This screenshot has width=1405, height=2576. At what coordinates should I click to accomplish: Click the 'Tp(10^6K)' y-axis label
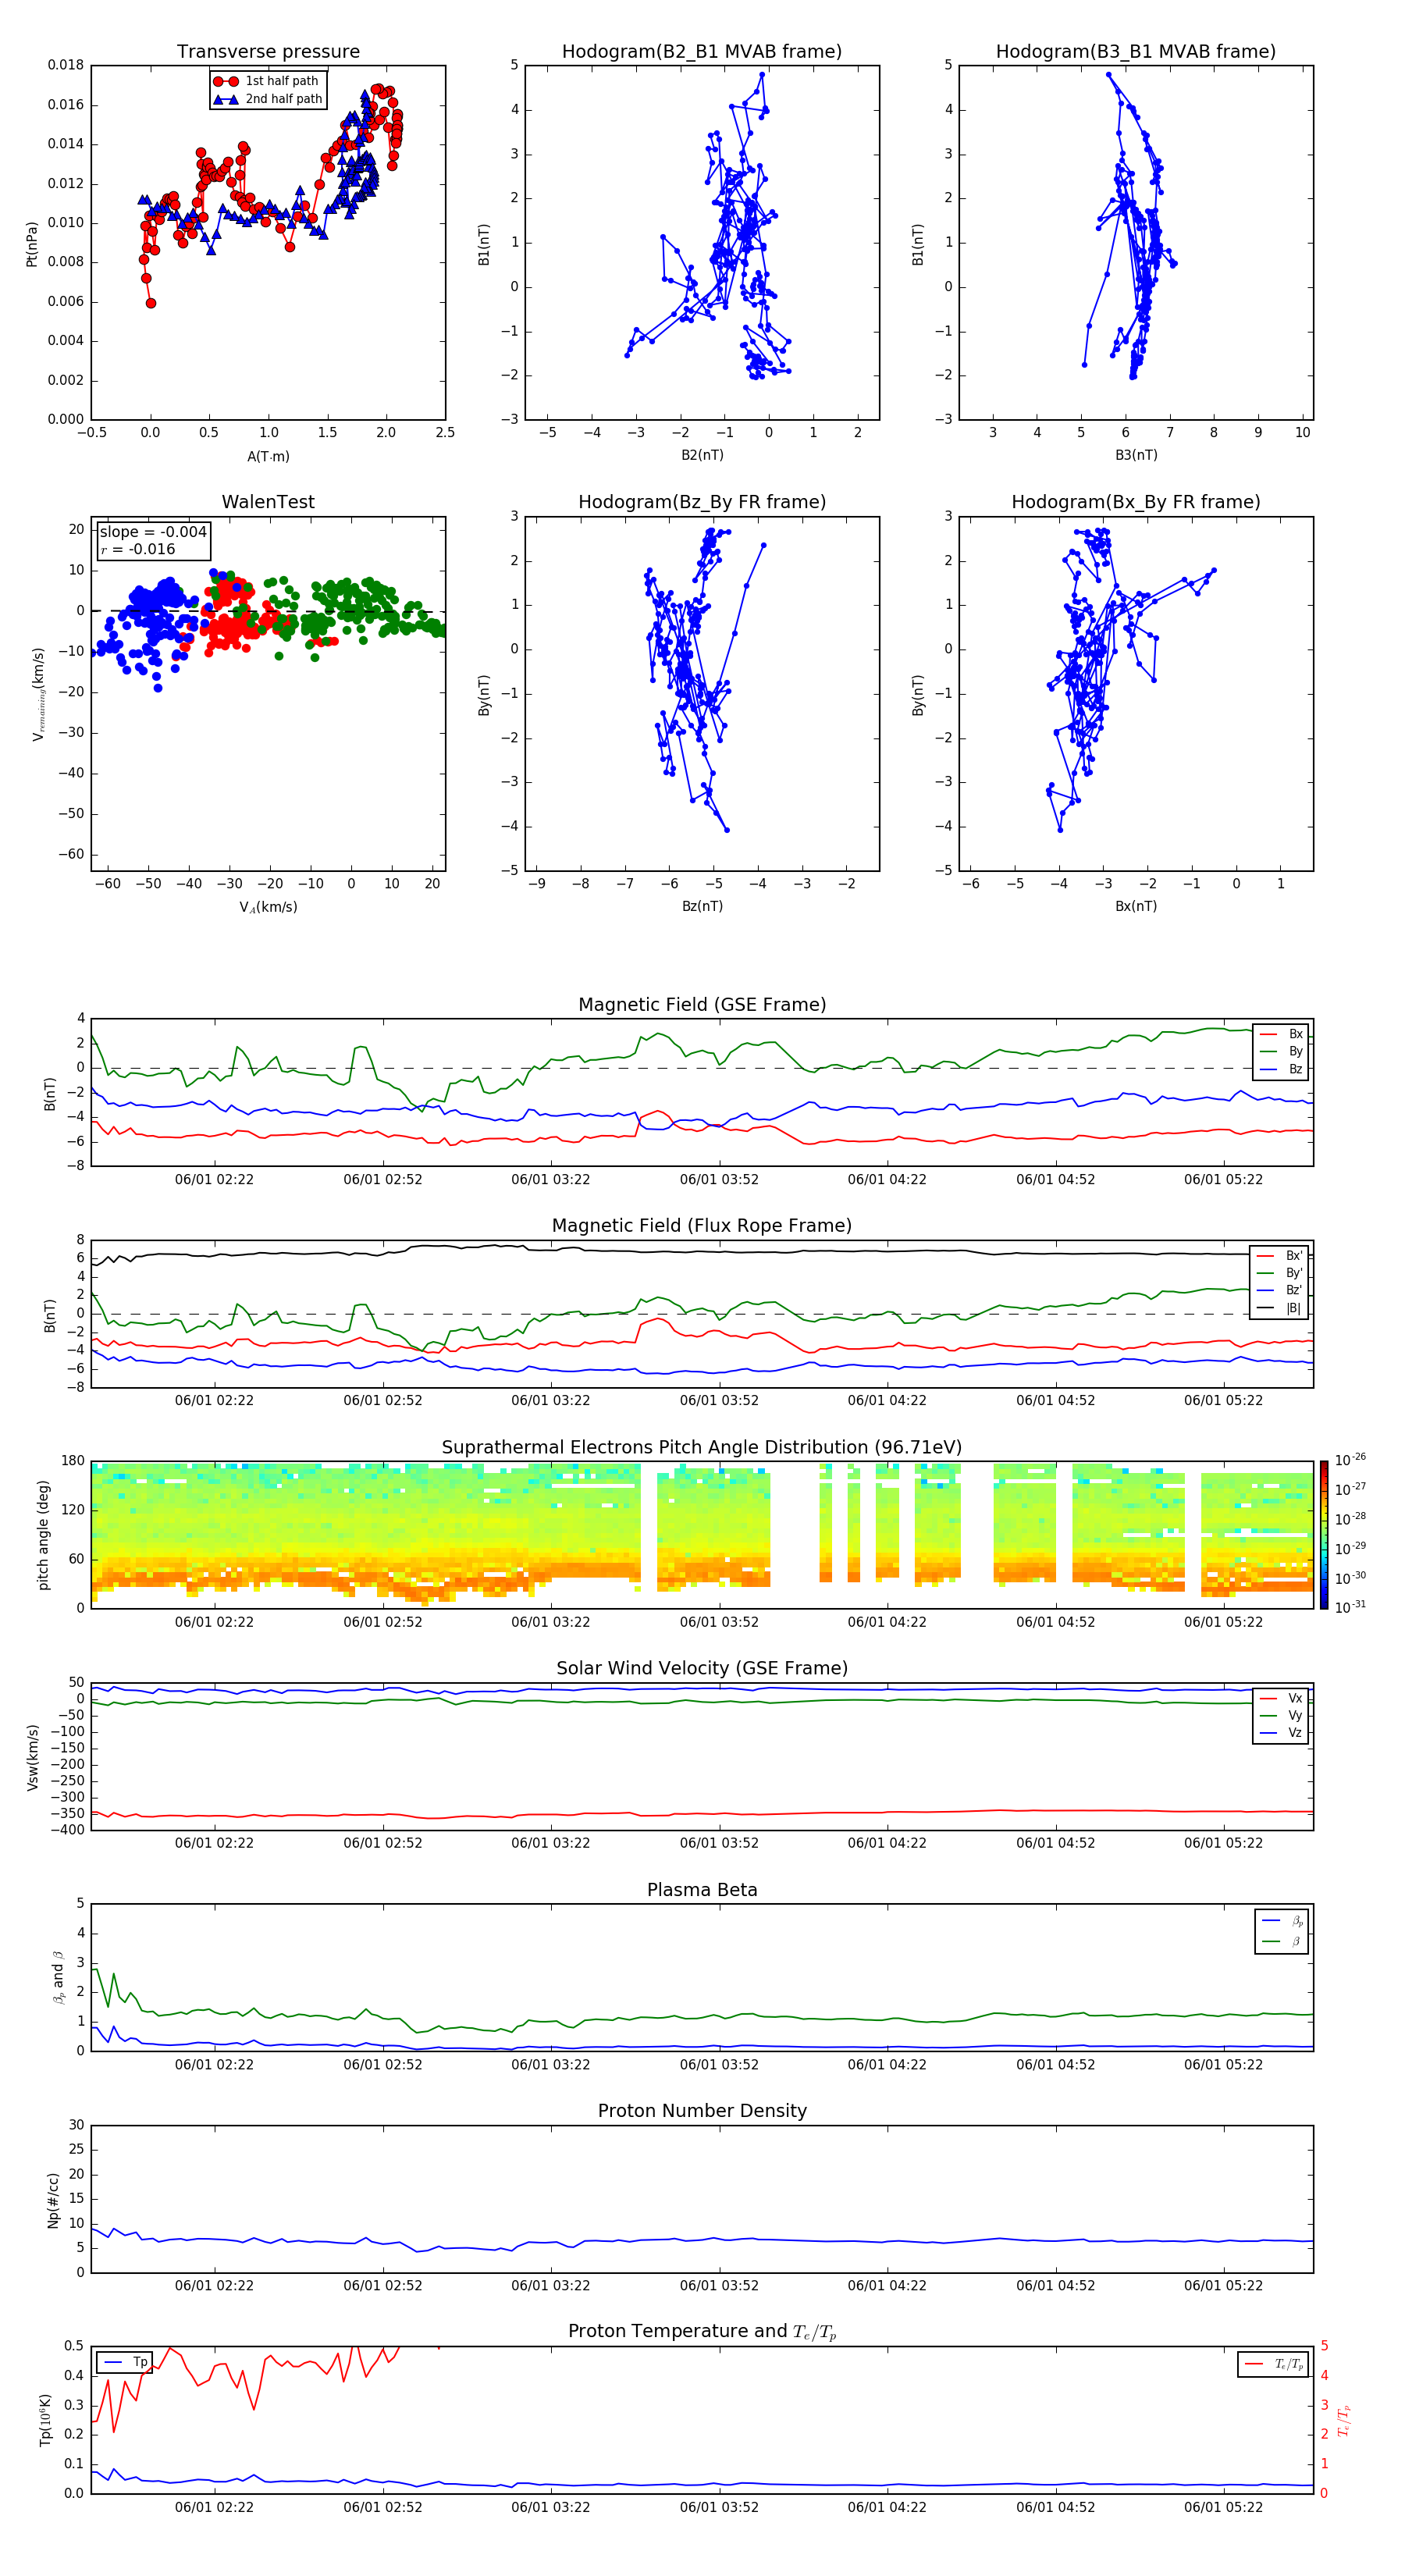(45, 2420)
